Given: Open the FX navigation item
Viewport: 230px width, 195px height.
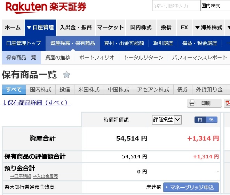Looking at the screenshot, I should coord(184,28).
